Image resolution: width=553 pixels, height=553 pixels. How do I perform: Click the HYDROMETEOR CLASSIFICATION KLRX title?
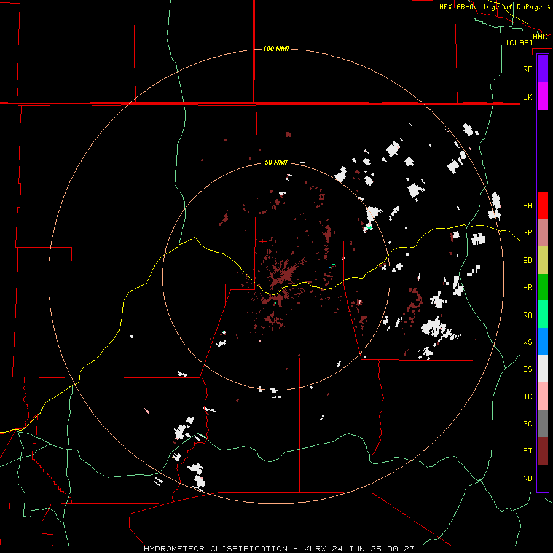tap(279, 549)
